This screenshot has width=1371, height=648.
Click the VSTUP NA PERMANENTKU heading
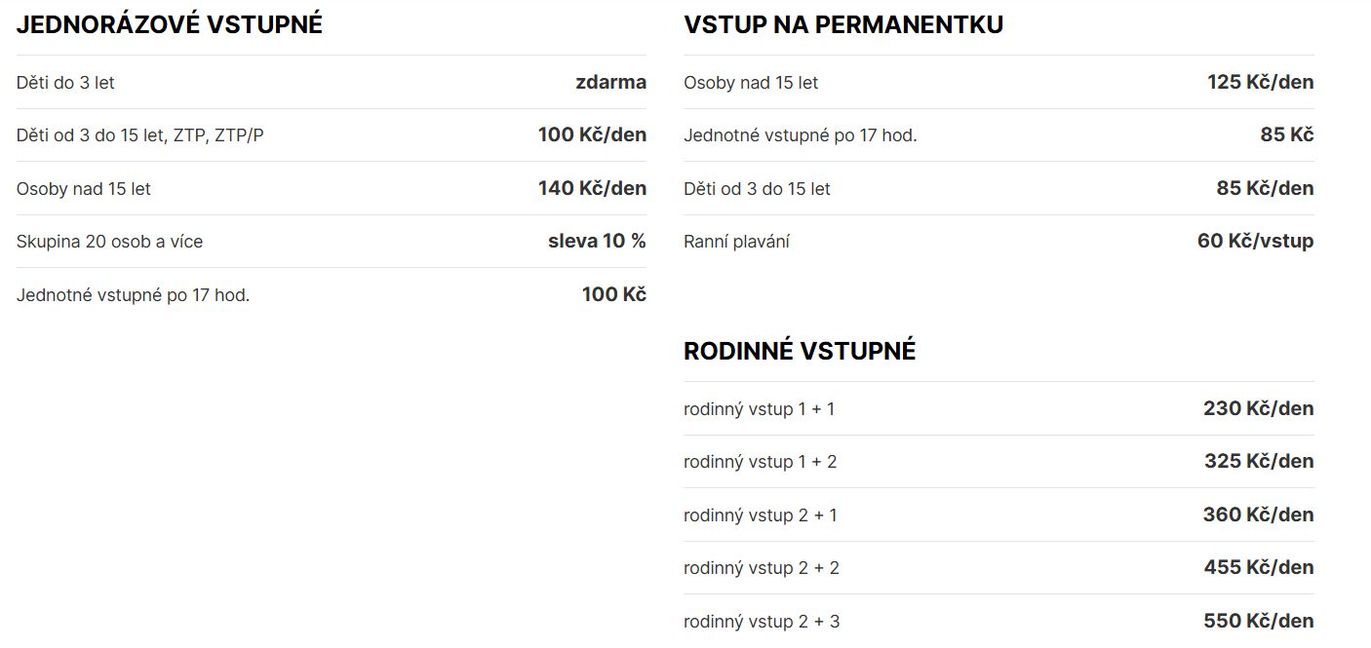pos(843,25)
